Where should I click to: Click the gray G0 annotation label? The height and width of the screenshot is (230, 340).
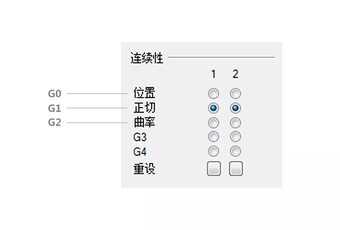coord(55,94)
